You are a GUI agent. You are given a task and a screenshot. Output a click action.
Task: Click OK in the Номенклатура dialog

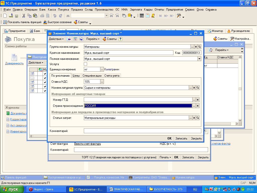point(169,138)
